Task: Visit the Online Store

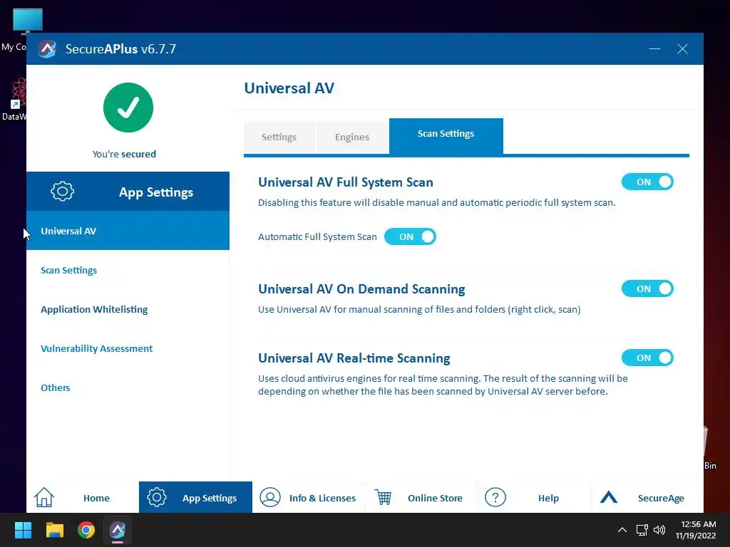Action: click(x=436, y=498)
